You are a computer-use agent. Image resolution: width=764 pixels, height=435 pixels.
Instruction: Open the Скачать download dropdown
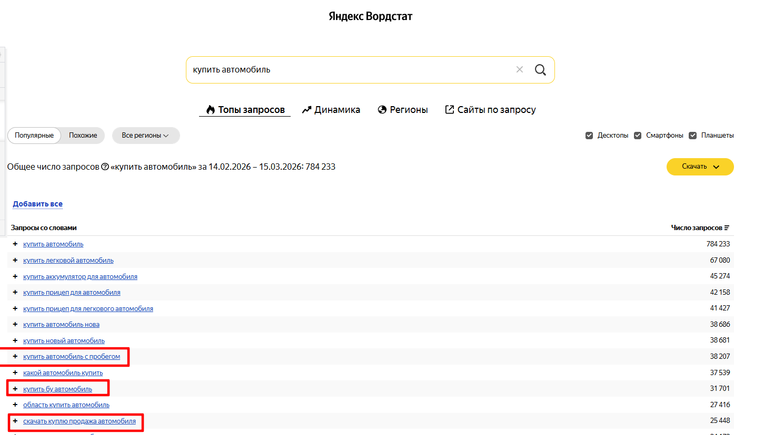tap(700, 167)
